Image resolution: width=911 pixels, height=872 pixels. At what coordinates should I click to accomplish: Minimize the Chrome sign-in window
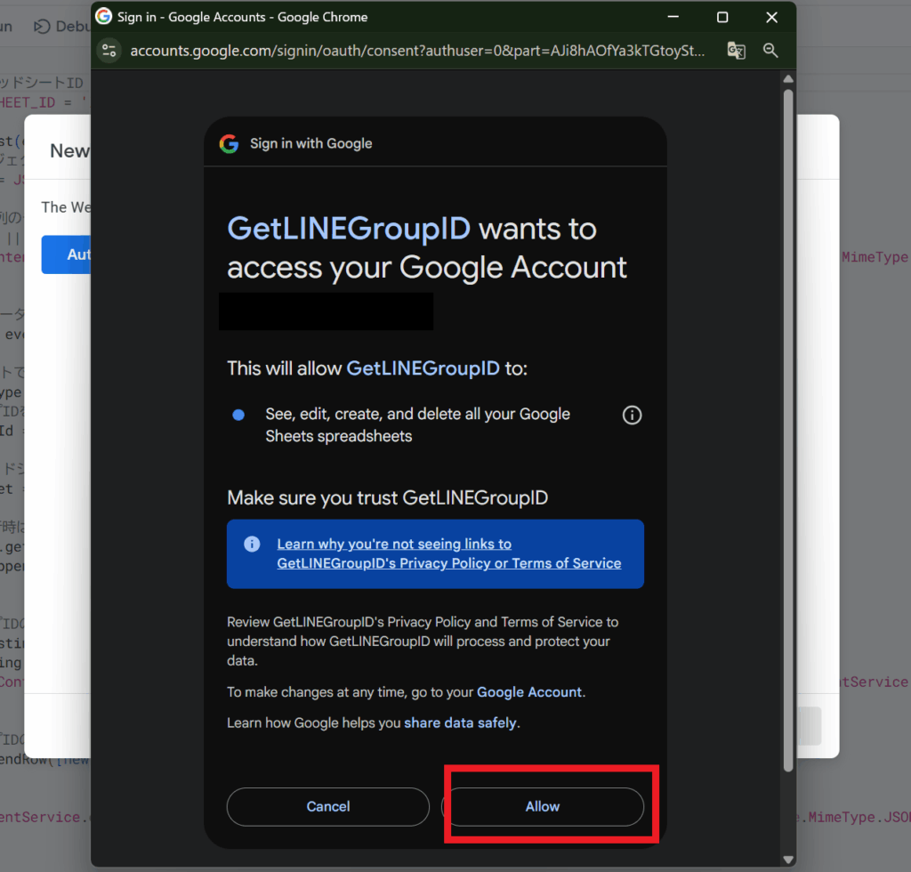673,18
